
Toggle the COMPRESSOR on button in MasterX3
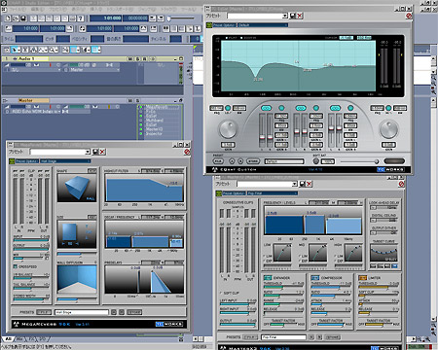pyautogui.click(x=315, y=278)
